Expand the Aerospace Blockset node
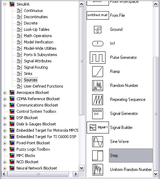This screenshot has height=179, width=160. pyautogui.click(x=5, y=93)
